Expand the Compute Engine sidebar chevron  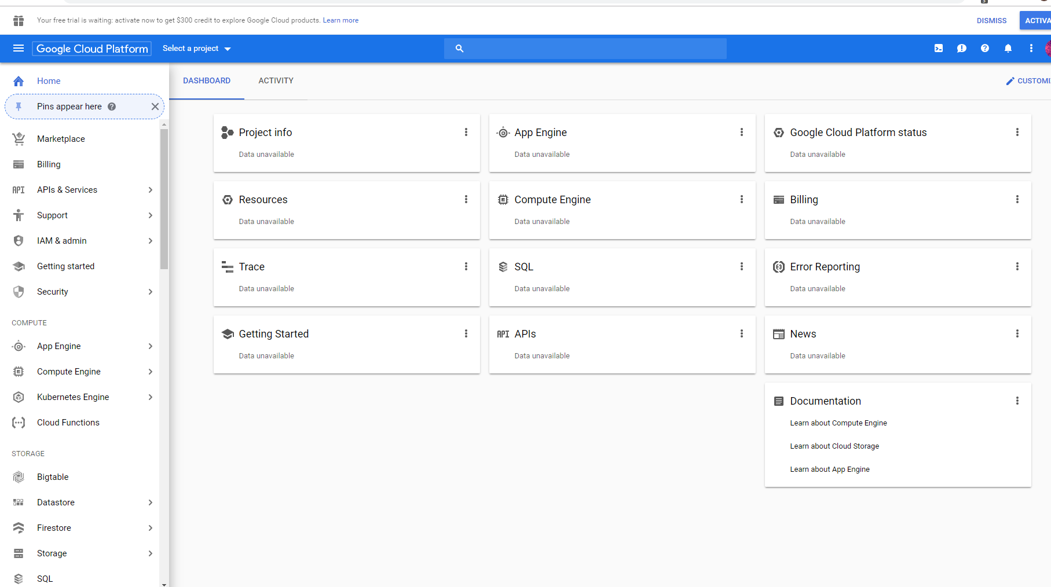[151, 371]
